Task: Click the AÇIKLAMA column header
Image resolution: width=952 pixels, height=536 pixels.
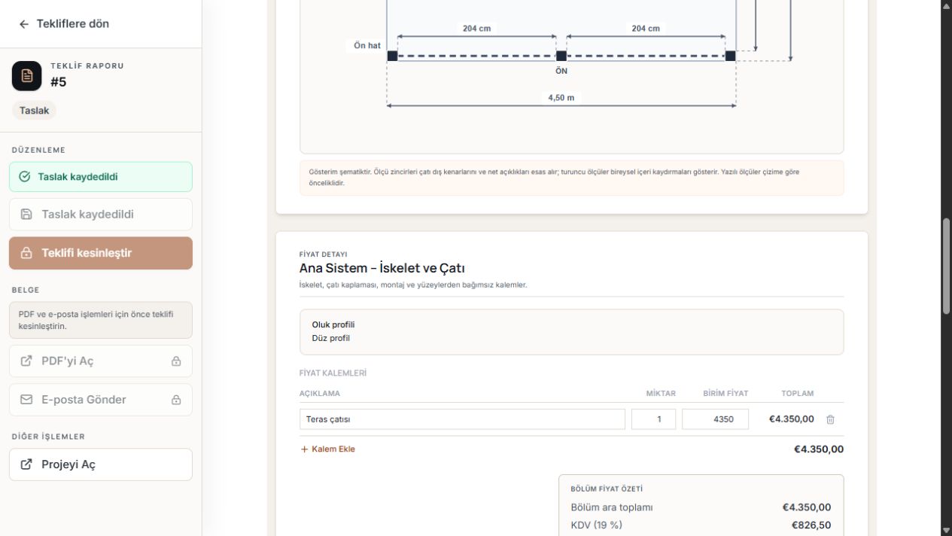Action: coord(320,394)
